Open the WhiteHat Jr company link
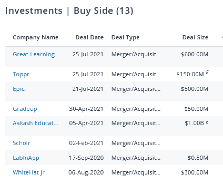The image size is (223, 185). [x=28, y=172]
